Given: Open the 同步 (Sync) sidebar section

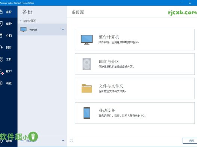Looking at the screenshot, I should pyautogui.click(x=9, y=47).
